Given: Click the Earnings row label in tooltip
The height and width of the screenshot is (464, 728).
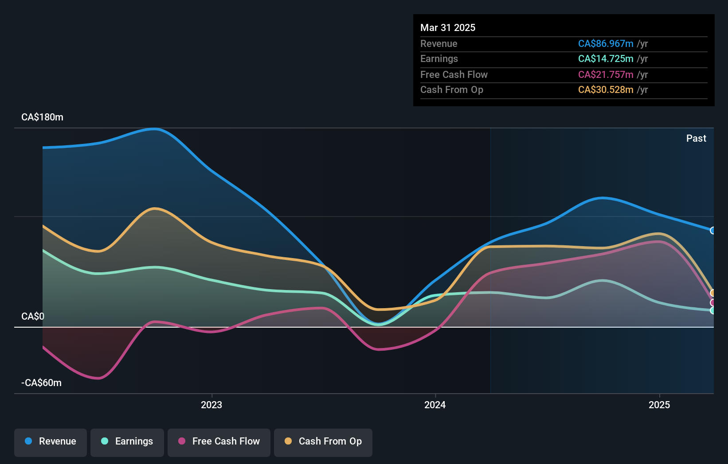Looking at the screenshot, I should 439,58.
